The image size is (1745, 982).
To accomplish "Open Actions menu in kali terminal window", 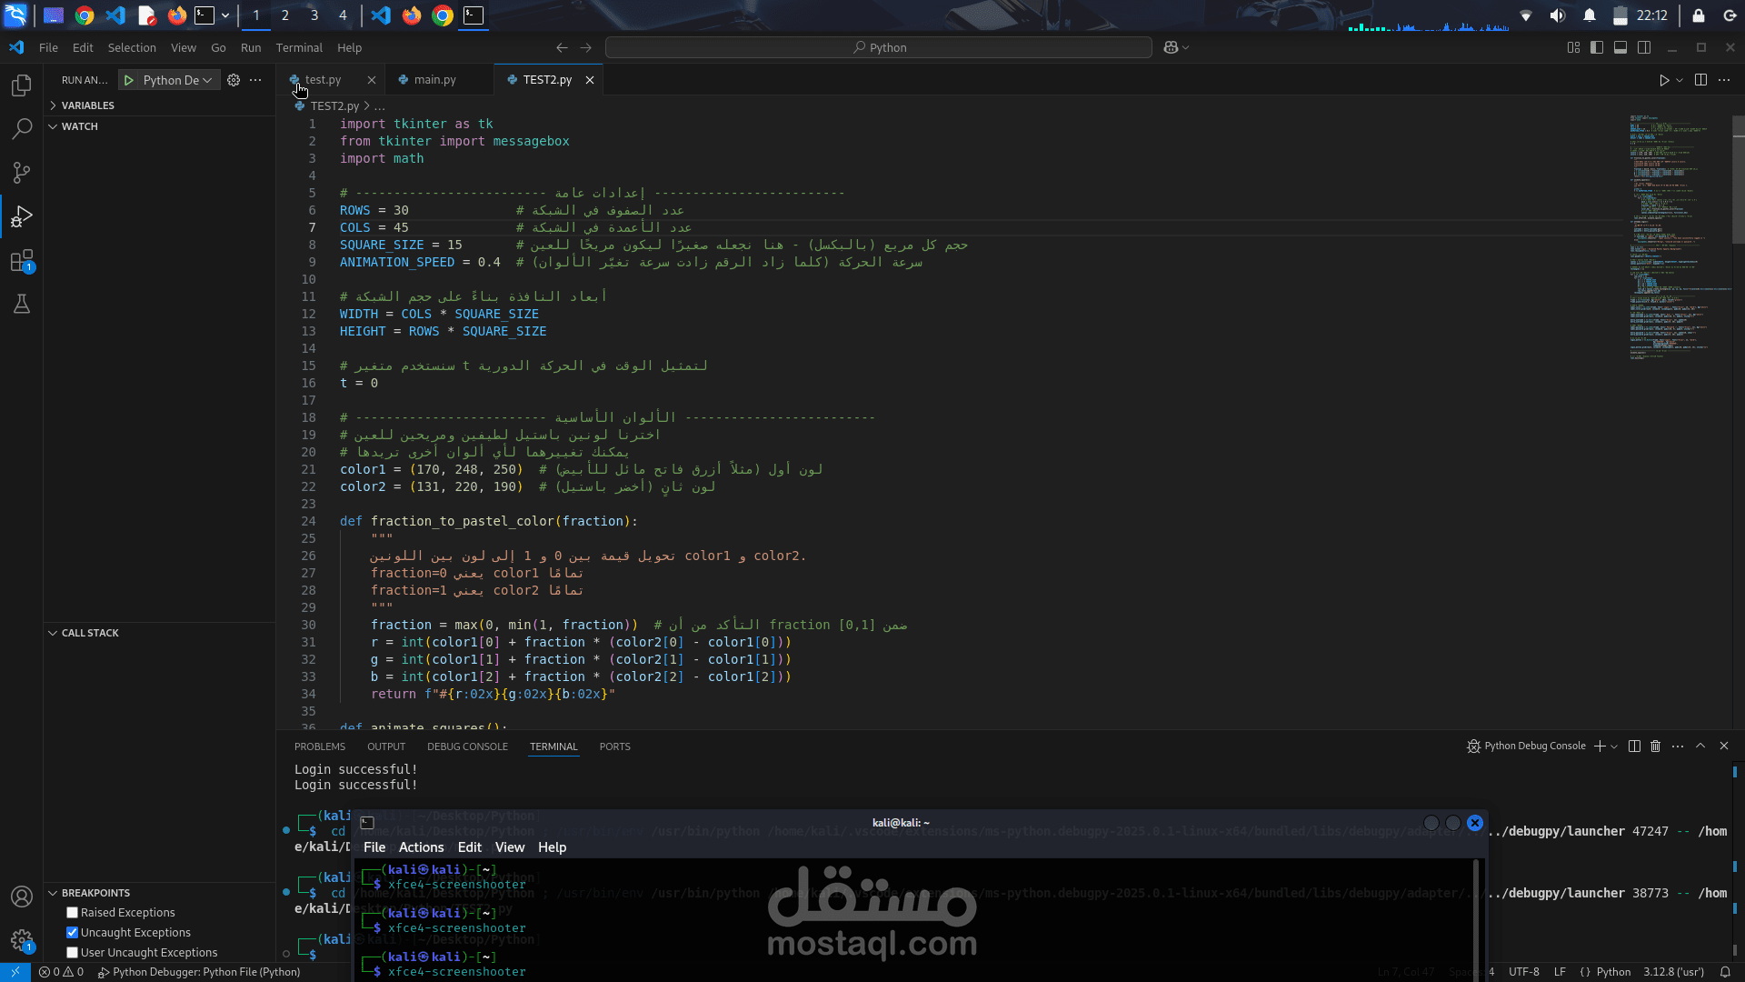I will (x=421, y=847).
